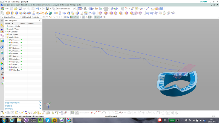Maximize the Part Navigator panel square button

pyautogui.click(x=40, y=20)
